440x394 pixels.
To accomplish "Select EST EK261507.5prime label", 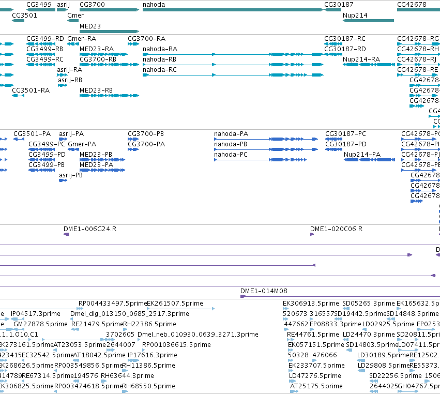I will pyautogui.click(x=175, y=304).
